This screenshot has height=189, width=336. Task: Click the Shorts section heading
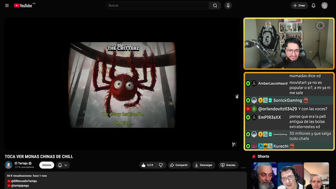point(263,156)
